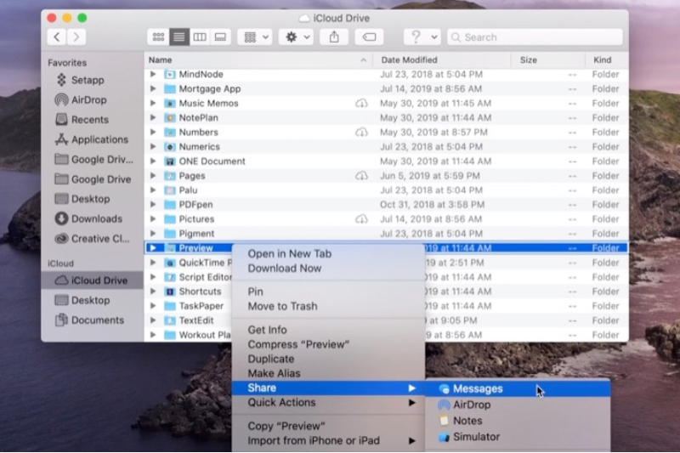The width and height of the screenshot is (680, 453).
Task: Switch to gallery view in the toolbar
Action: pos(220,37)
